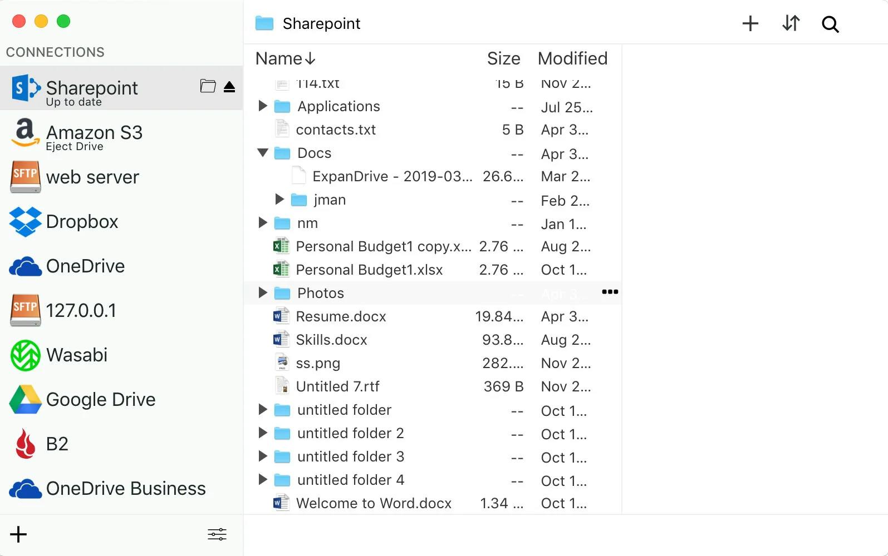The height and width of the screenshot is (556, 888).
Task: Click the Eject Drive label under Amazon S3
Action: coord(75,146)
